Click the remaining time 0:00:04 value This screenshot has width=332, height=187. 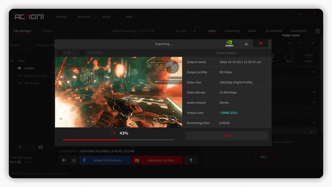(x=224, y=123)
